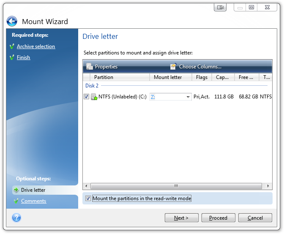Click the horizontal scrollbar thumb
284x234 pixels.
point(176,186)
